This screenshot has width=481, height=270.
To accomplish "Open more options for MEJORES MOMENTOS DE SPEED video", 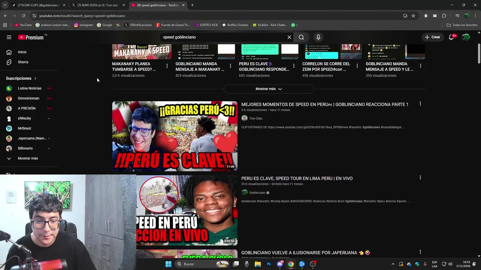I will [x=420, y=103].
